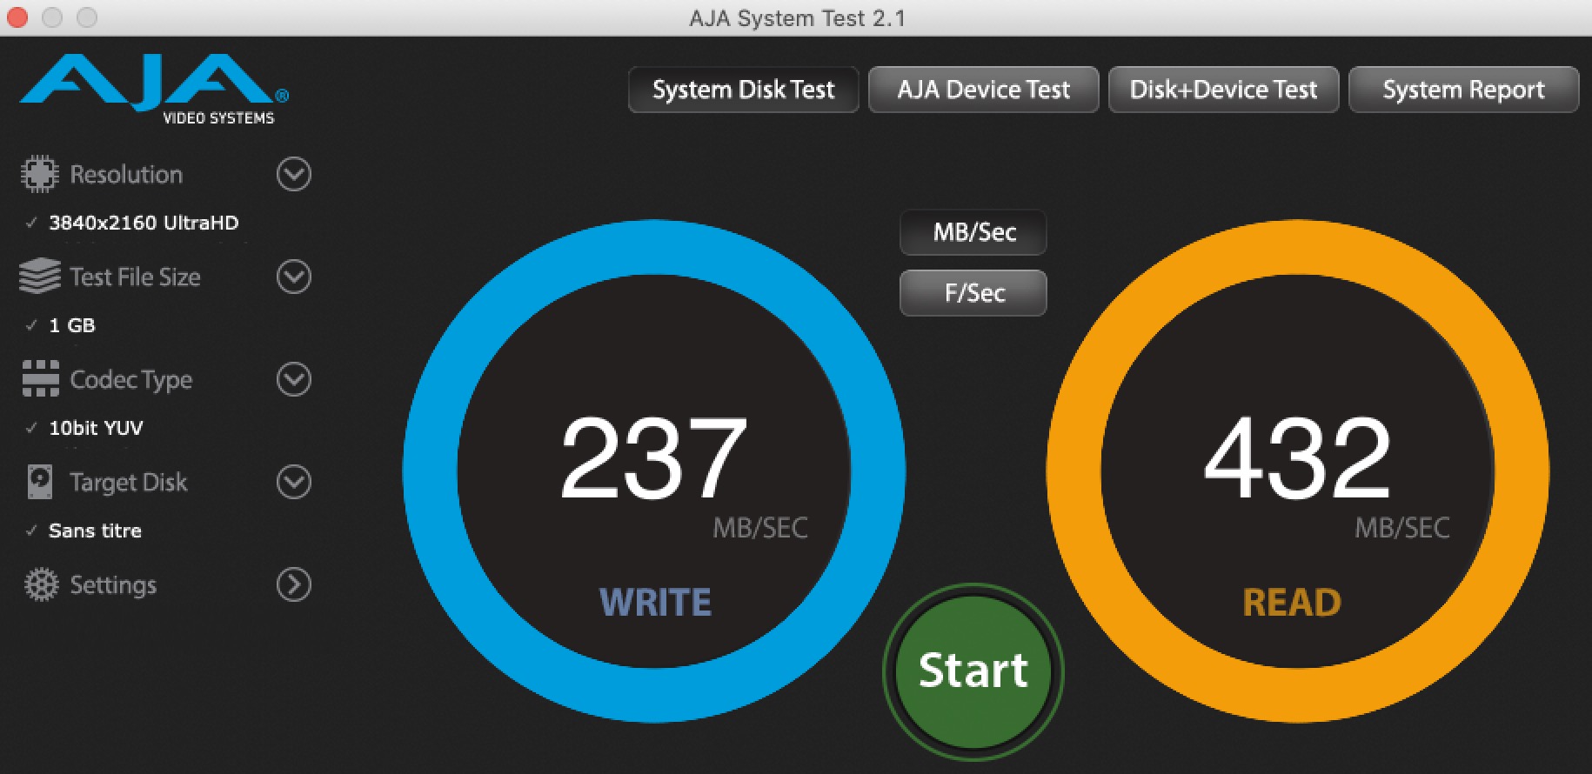The image size is (1592, 774).
Task: Select the System Disk Test tab
Action: click(x=744, y=90)
